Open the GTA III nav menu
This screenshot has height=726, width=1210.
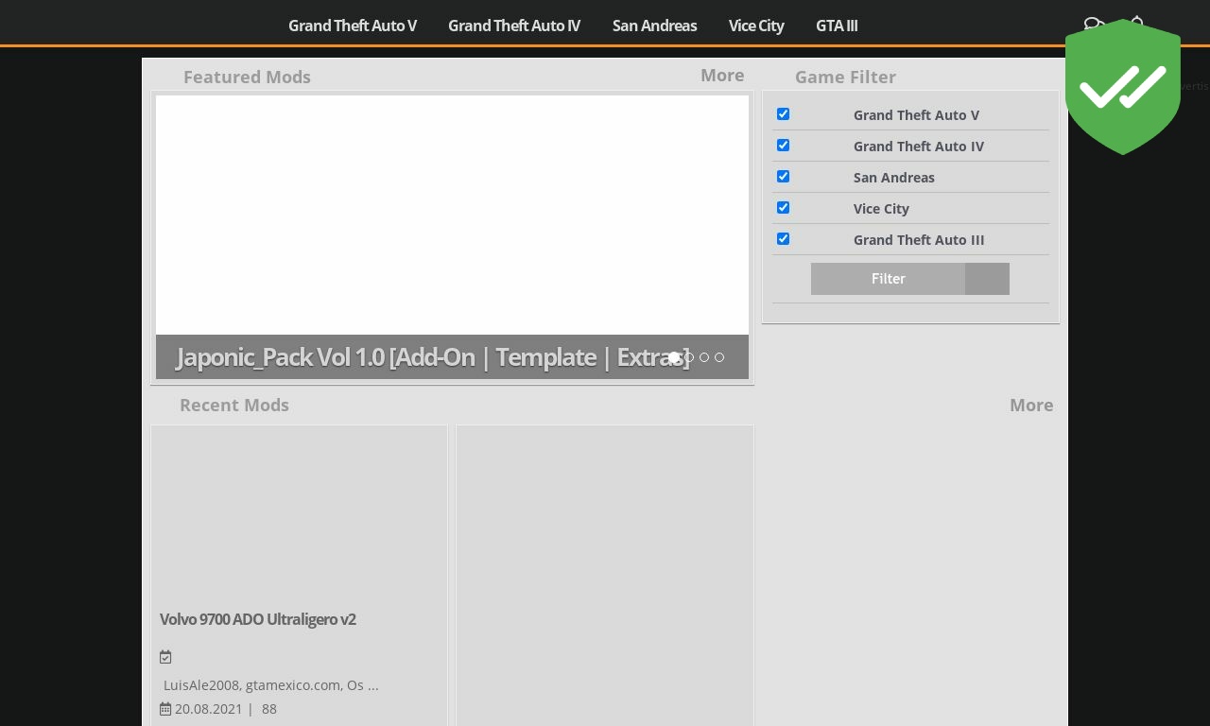(x=837, y=26)
